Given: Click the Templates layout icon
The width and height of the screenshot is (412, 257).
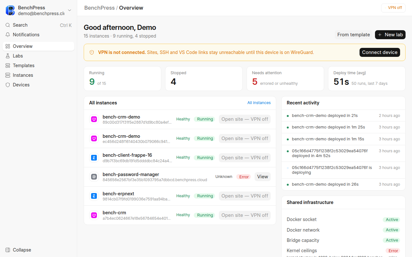Looking at the screenshot, I should pyautogui.click(x=8, y=66).
